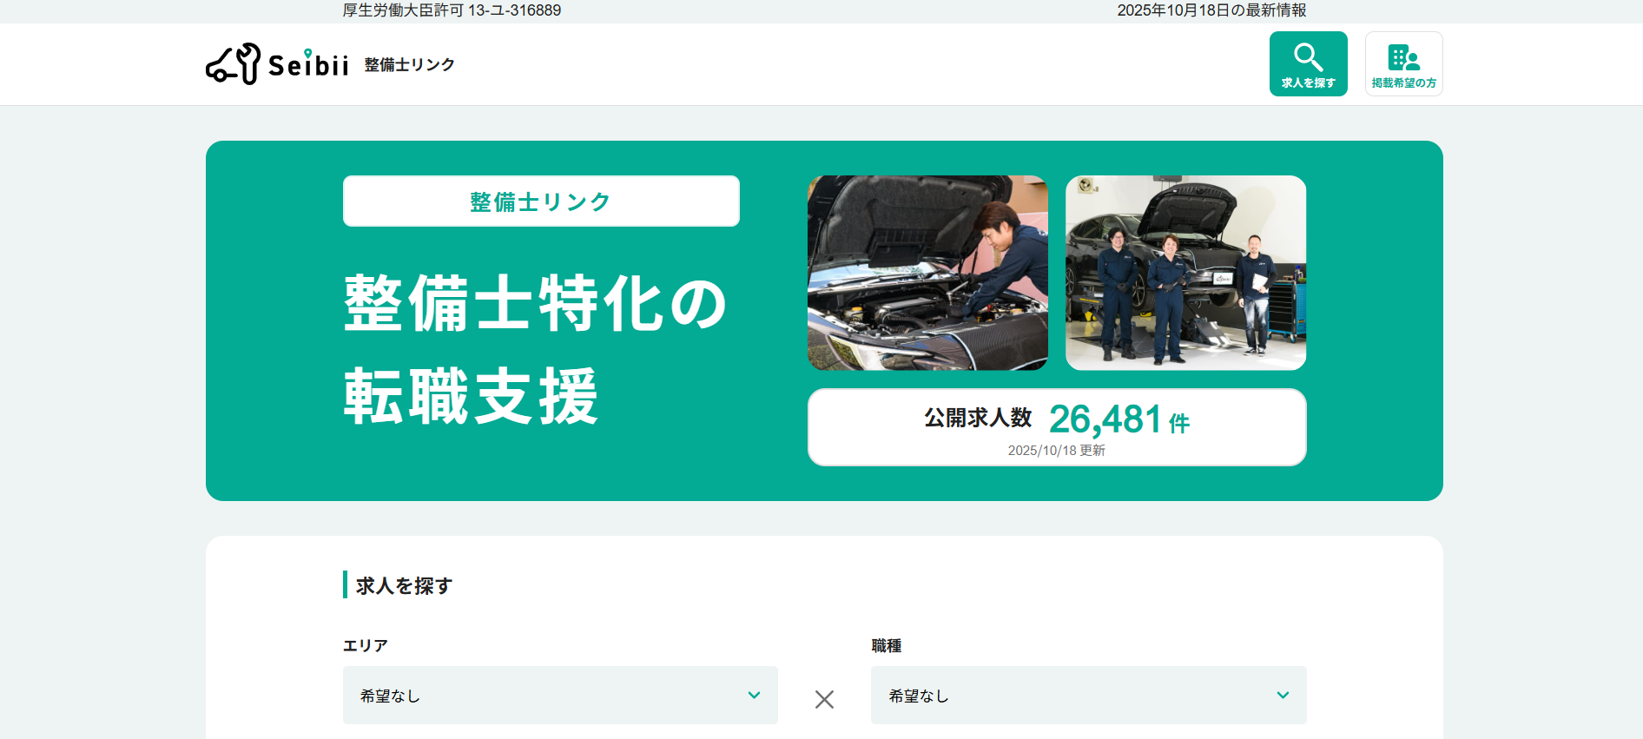The width and height of the screenshot is (1643, 739).
Task: Click the building-and-person icon for employers
Action: 1403,57
